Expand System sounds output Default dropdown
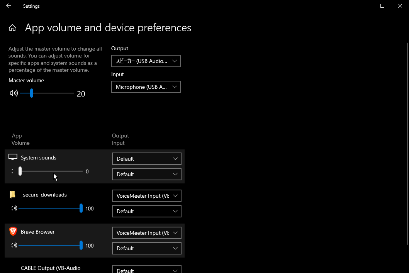Screen dimensions: 409x273 (146, 159)
